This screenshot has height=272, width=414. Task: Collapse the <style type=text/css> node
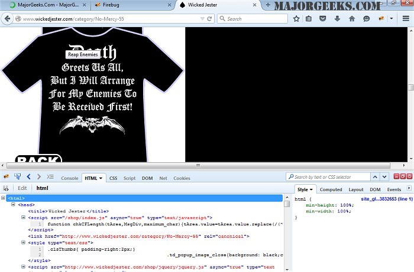(x=23, y=242)
